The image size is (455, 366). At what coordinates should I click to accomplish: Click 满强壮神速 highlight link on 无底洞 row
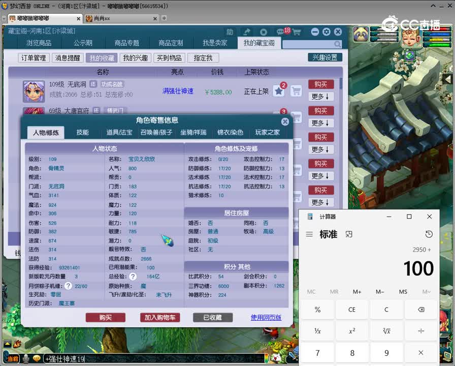[178, 91]
